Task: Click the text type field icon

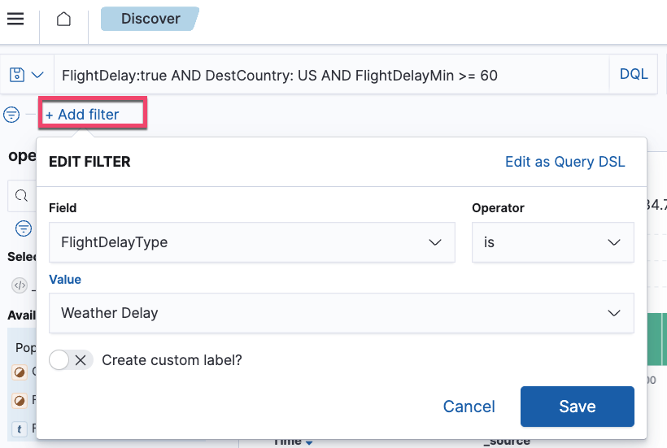Action: (x=20, y=428)
